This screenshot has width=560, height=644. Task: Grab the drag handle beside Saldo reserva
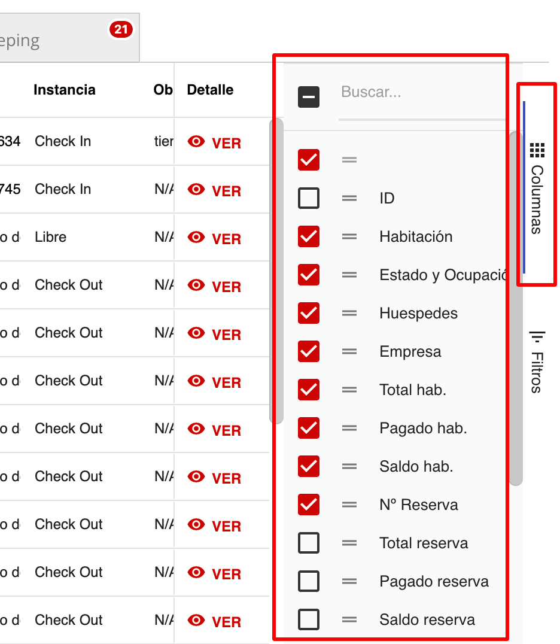[349, 619]
